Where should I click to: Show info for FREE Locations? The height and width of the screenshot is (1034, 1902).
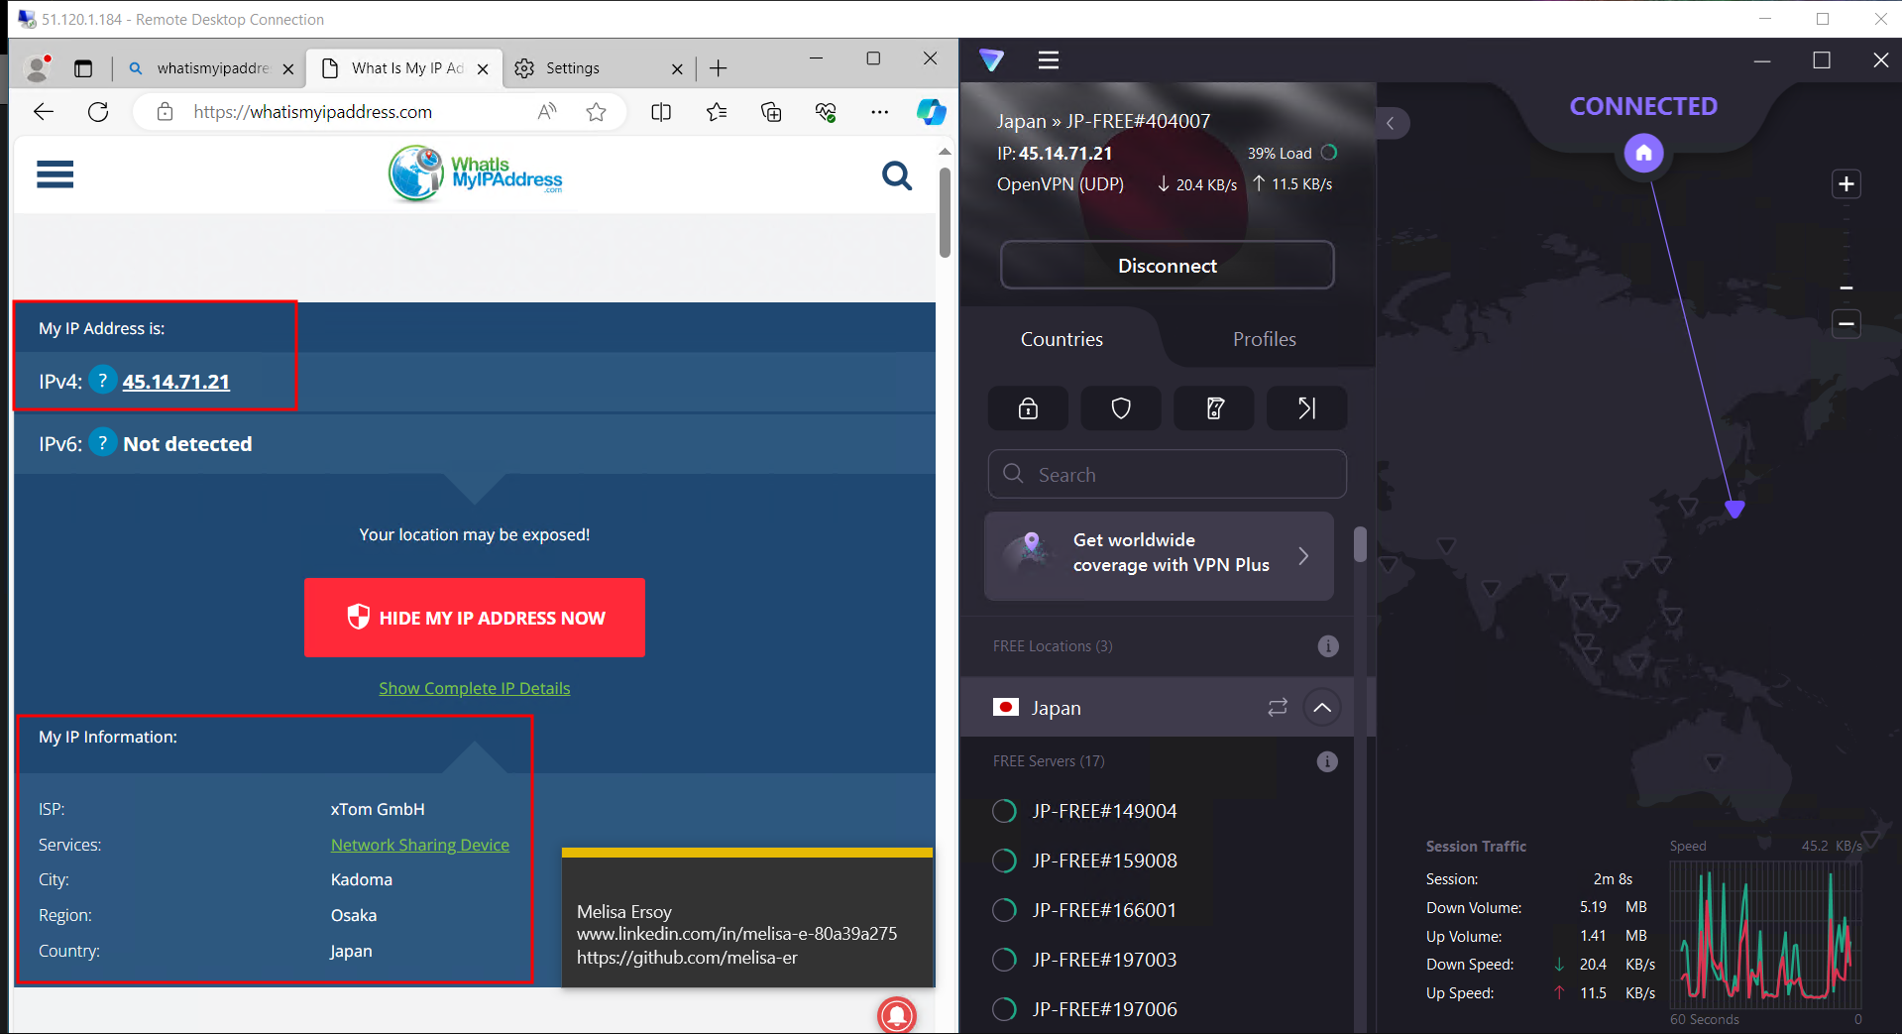[x=1328, y=646]
